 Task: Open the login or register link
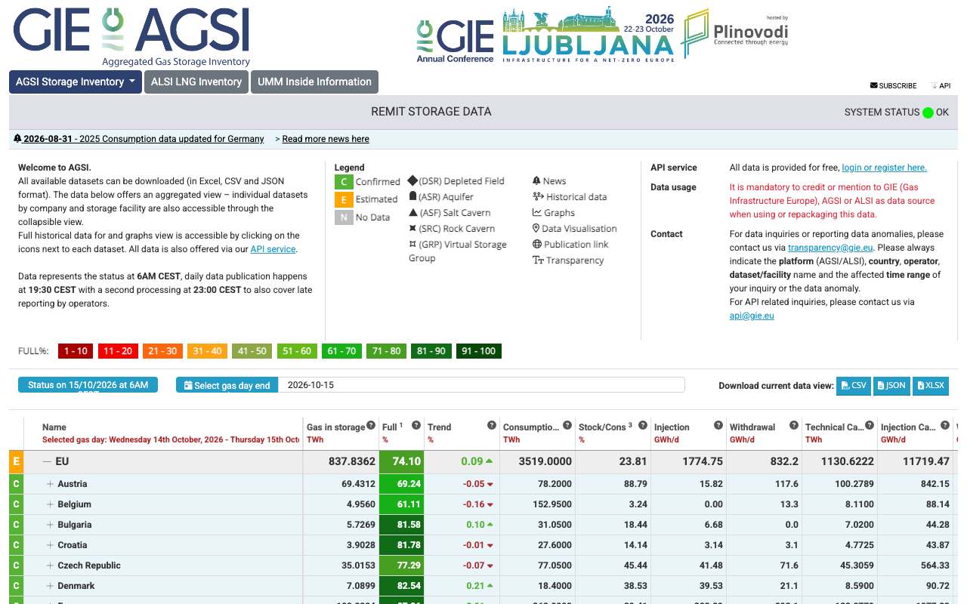pyautogui.click(x=884, y=168)
